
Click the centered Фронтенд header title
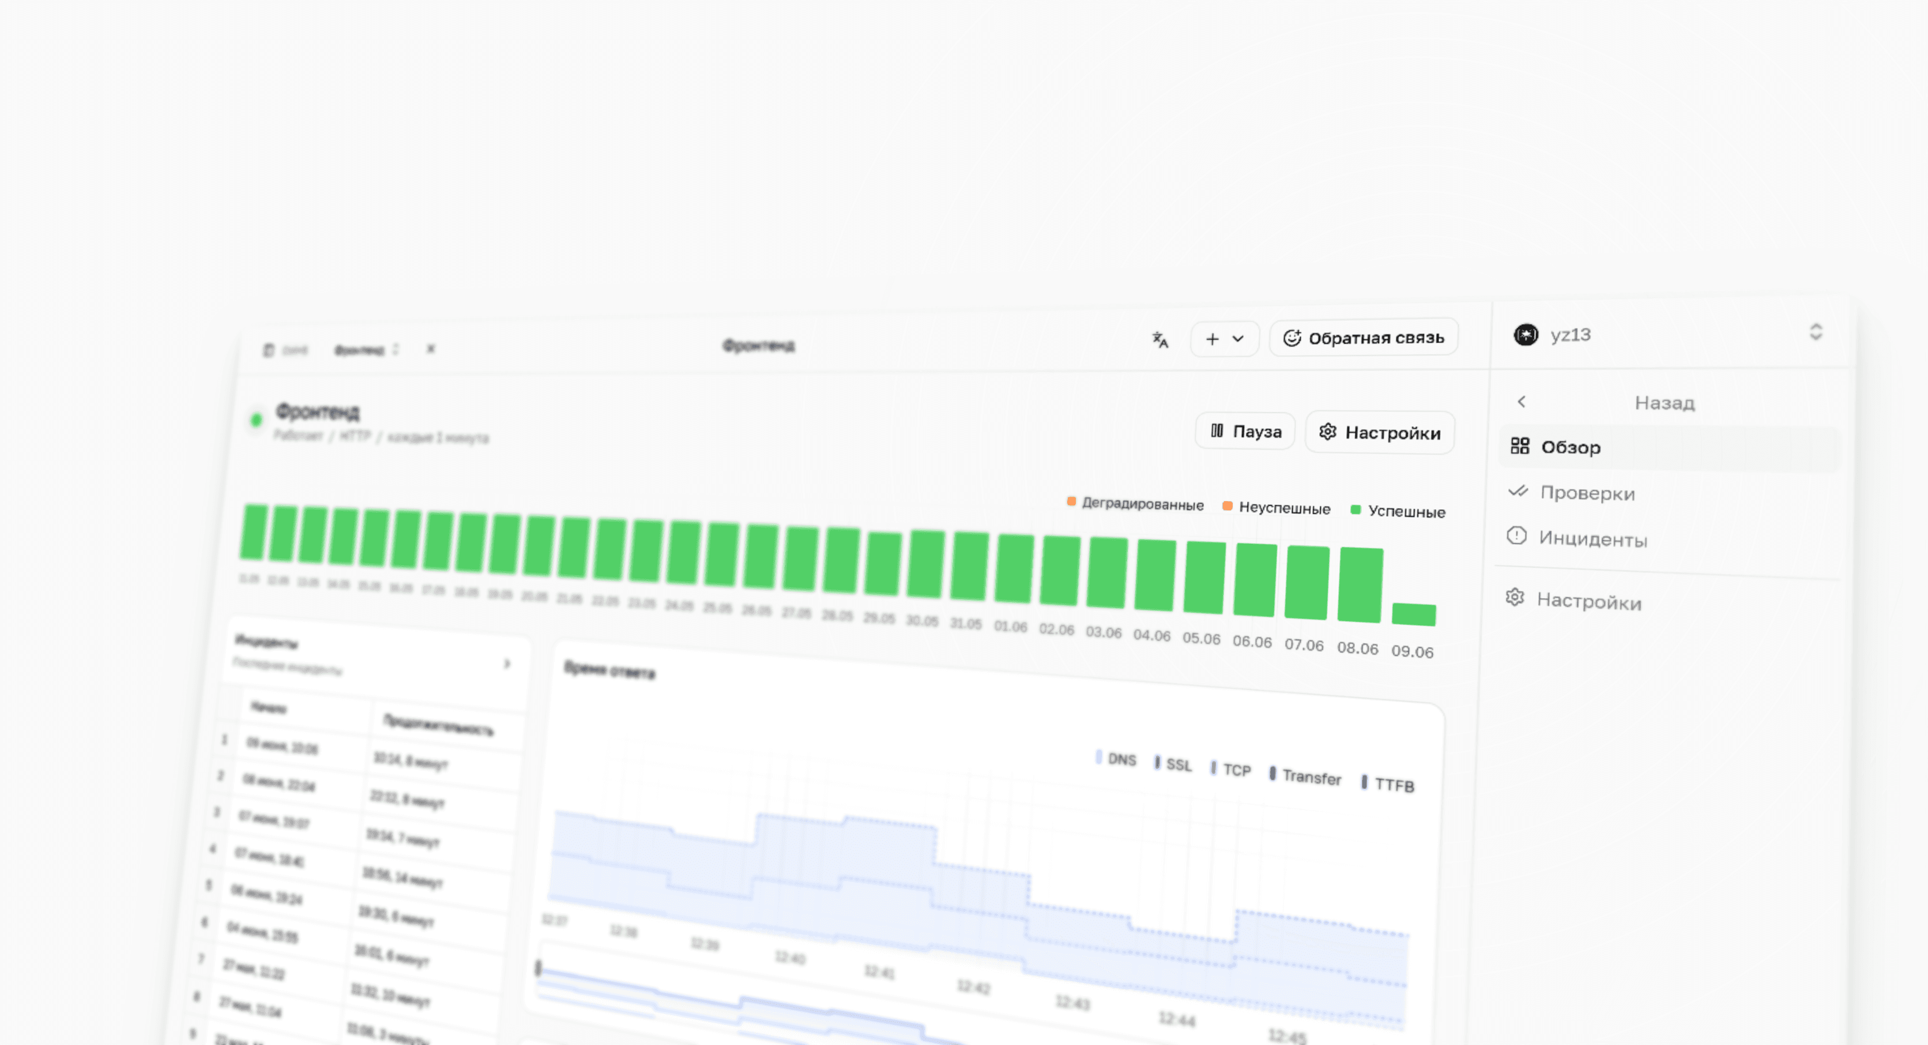pyautogui.click(x=758, y=346)
